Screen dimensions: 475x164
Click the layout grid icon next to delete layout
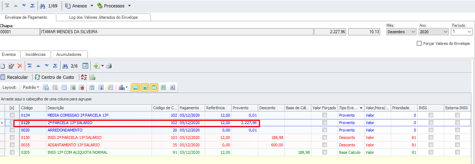click(x=64, y=87)
